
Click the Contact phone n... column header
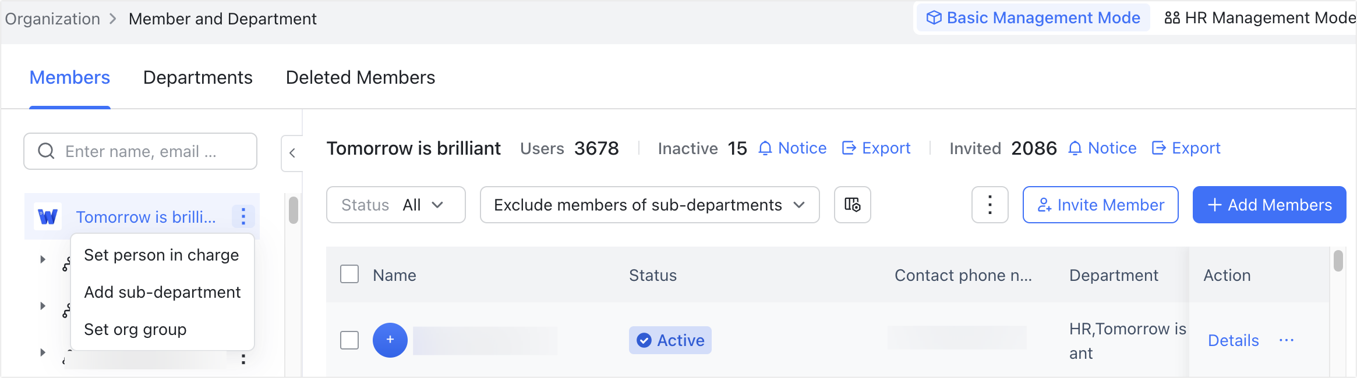963,275
